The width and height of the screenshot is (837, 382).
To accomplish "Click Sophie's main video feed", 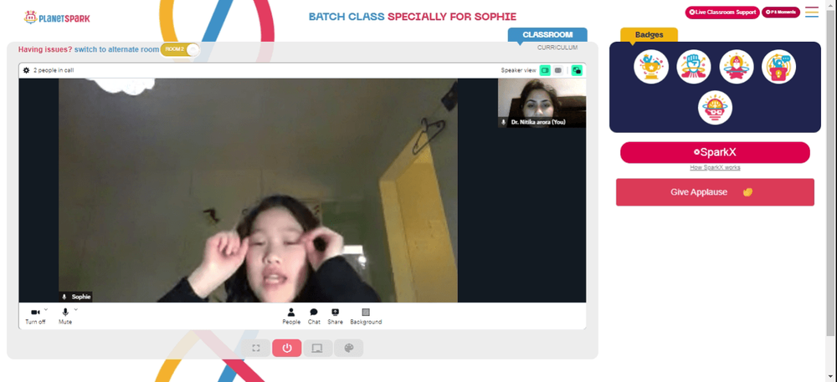I will [258, 191].
